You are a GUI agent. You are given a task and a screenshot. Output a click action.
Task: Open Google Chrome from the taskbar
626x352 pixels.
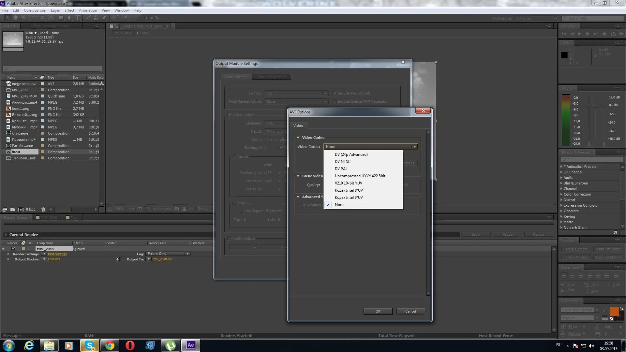click(x=110, y=345)
